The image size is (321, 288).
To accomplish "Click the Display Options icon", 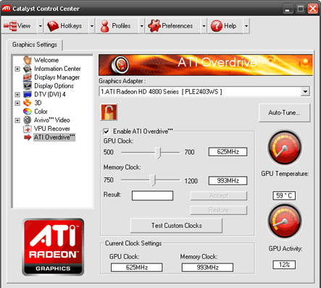I will 28,85.
